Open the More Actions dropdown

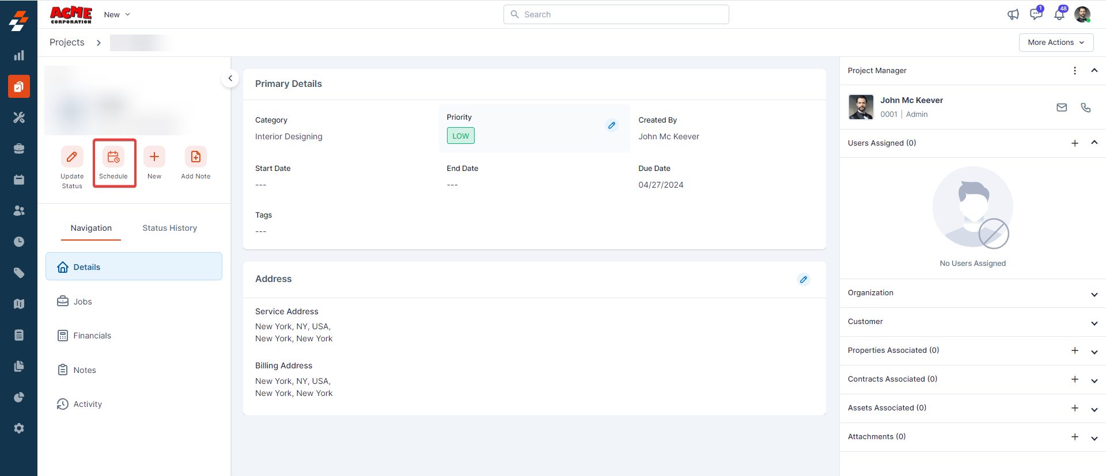tap(1056, 43)
